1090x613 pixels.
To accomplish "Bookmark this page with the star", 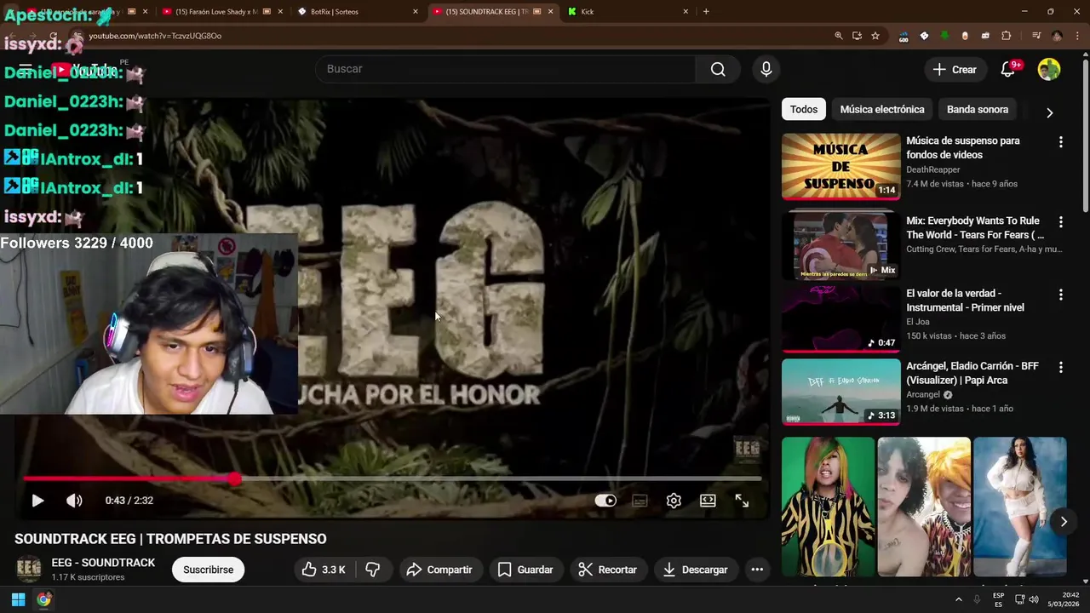I will (x=875, y=36).
